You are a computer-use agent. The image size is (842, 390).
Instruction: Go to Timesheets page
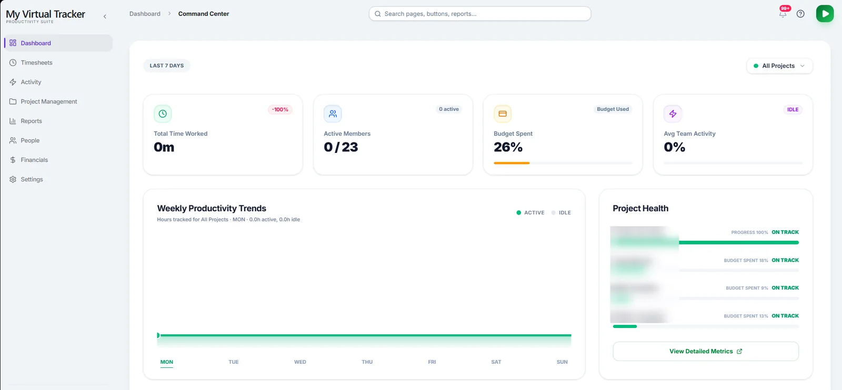pyautogui.click(x=58, y=63)
